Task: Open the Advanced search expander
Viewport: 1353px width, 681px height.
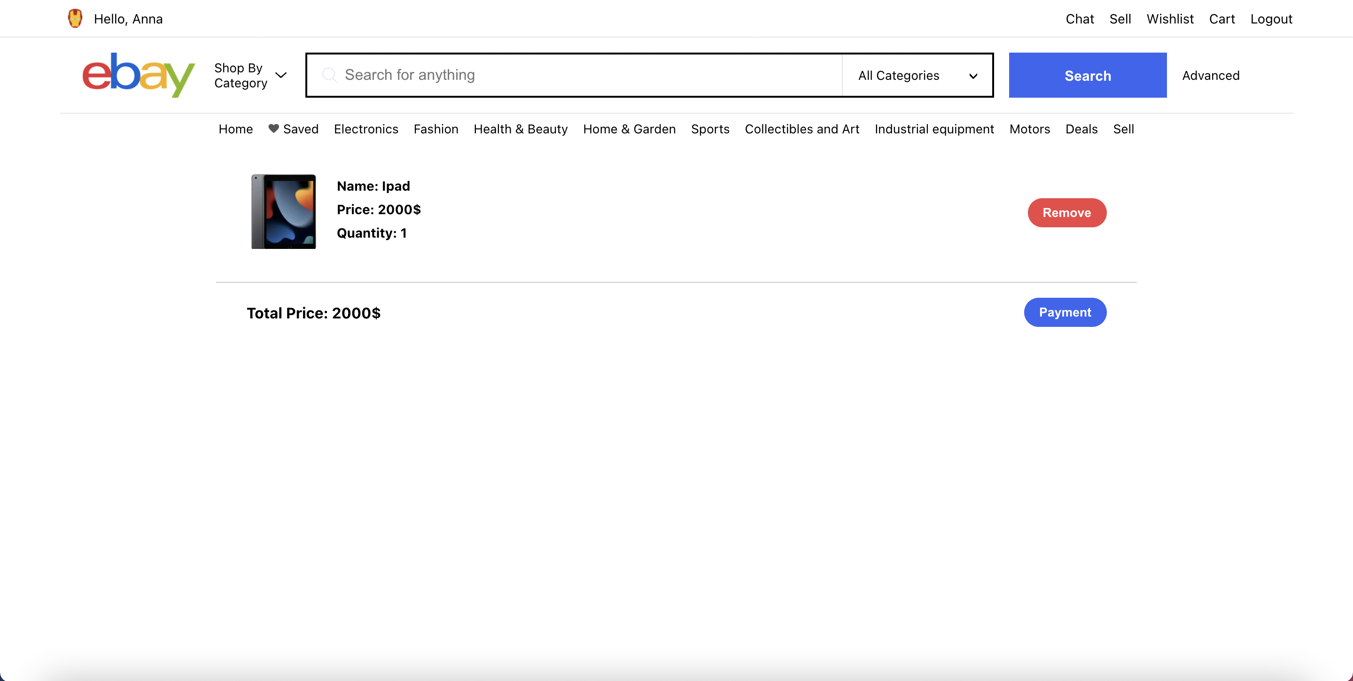Action: pyautogui.click(x=1211, y=76)
